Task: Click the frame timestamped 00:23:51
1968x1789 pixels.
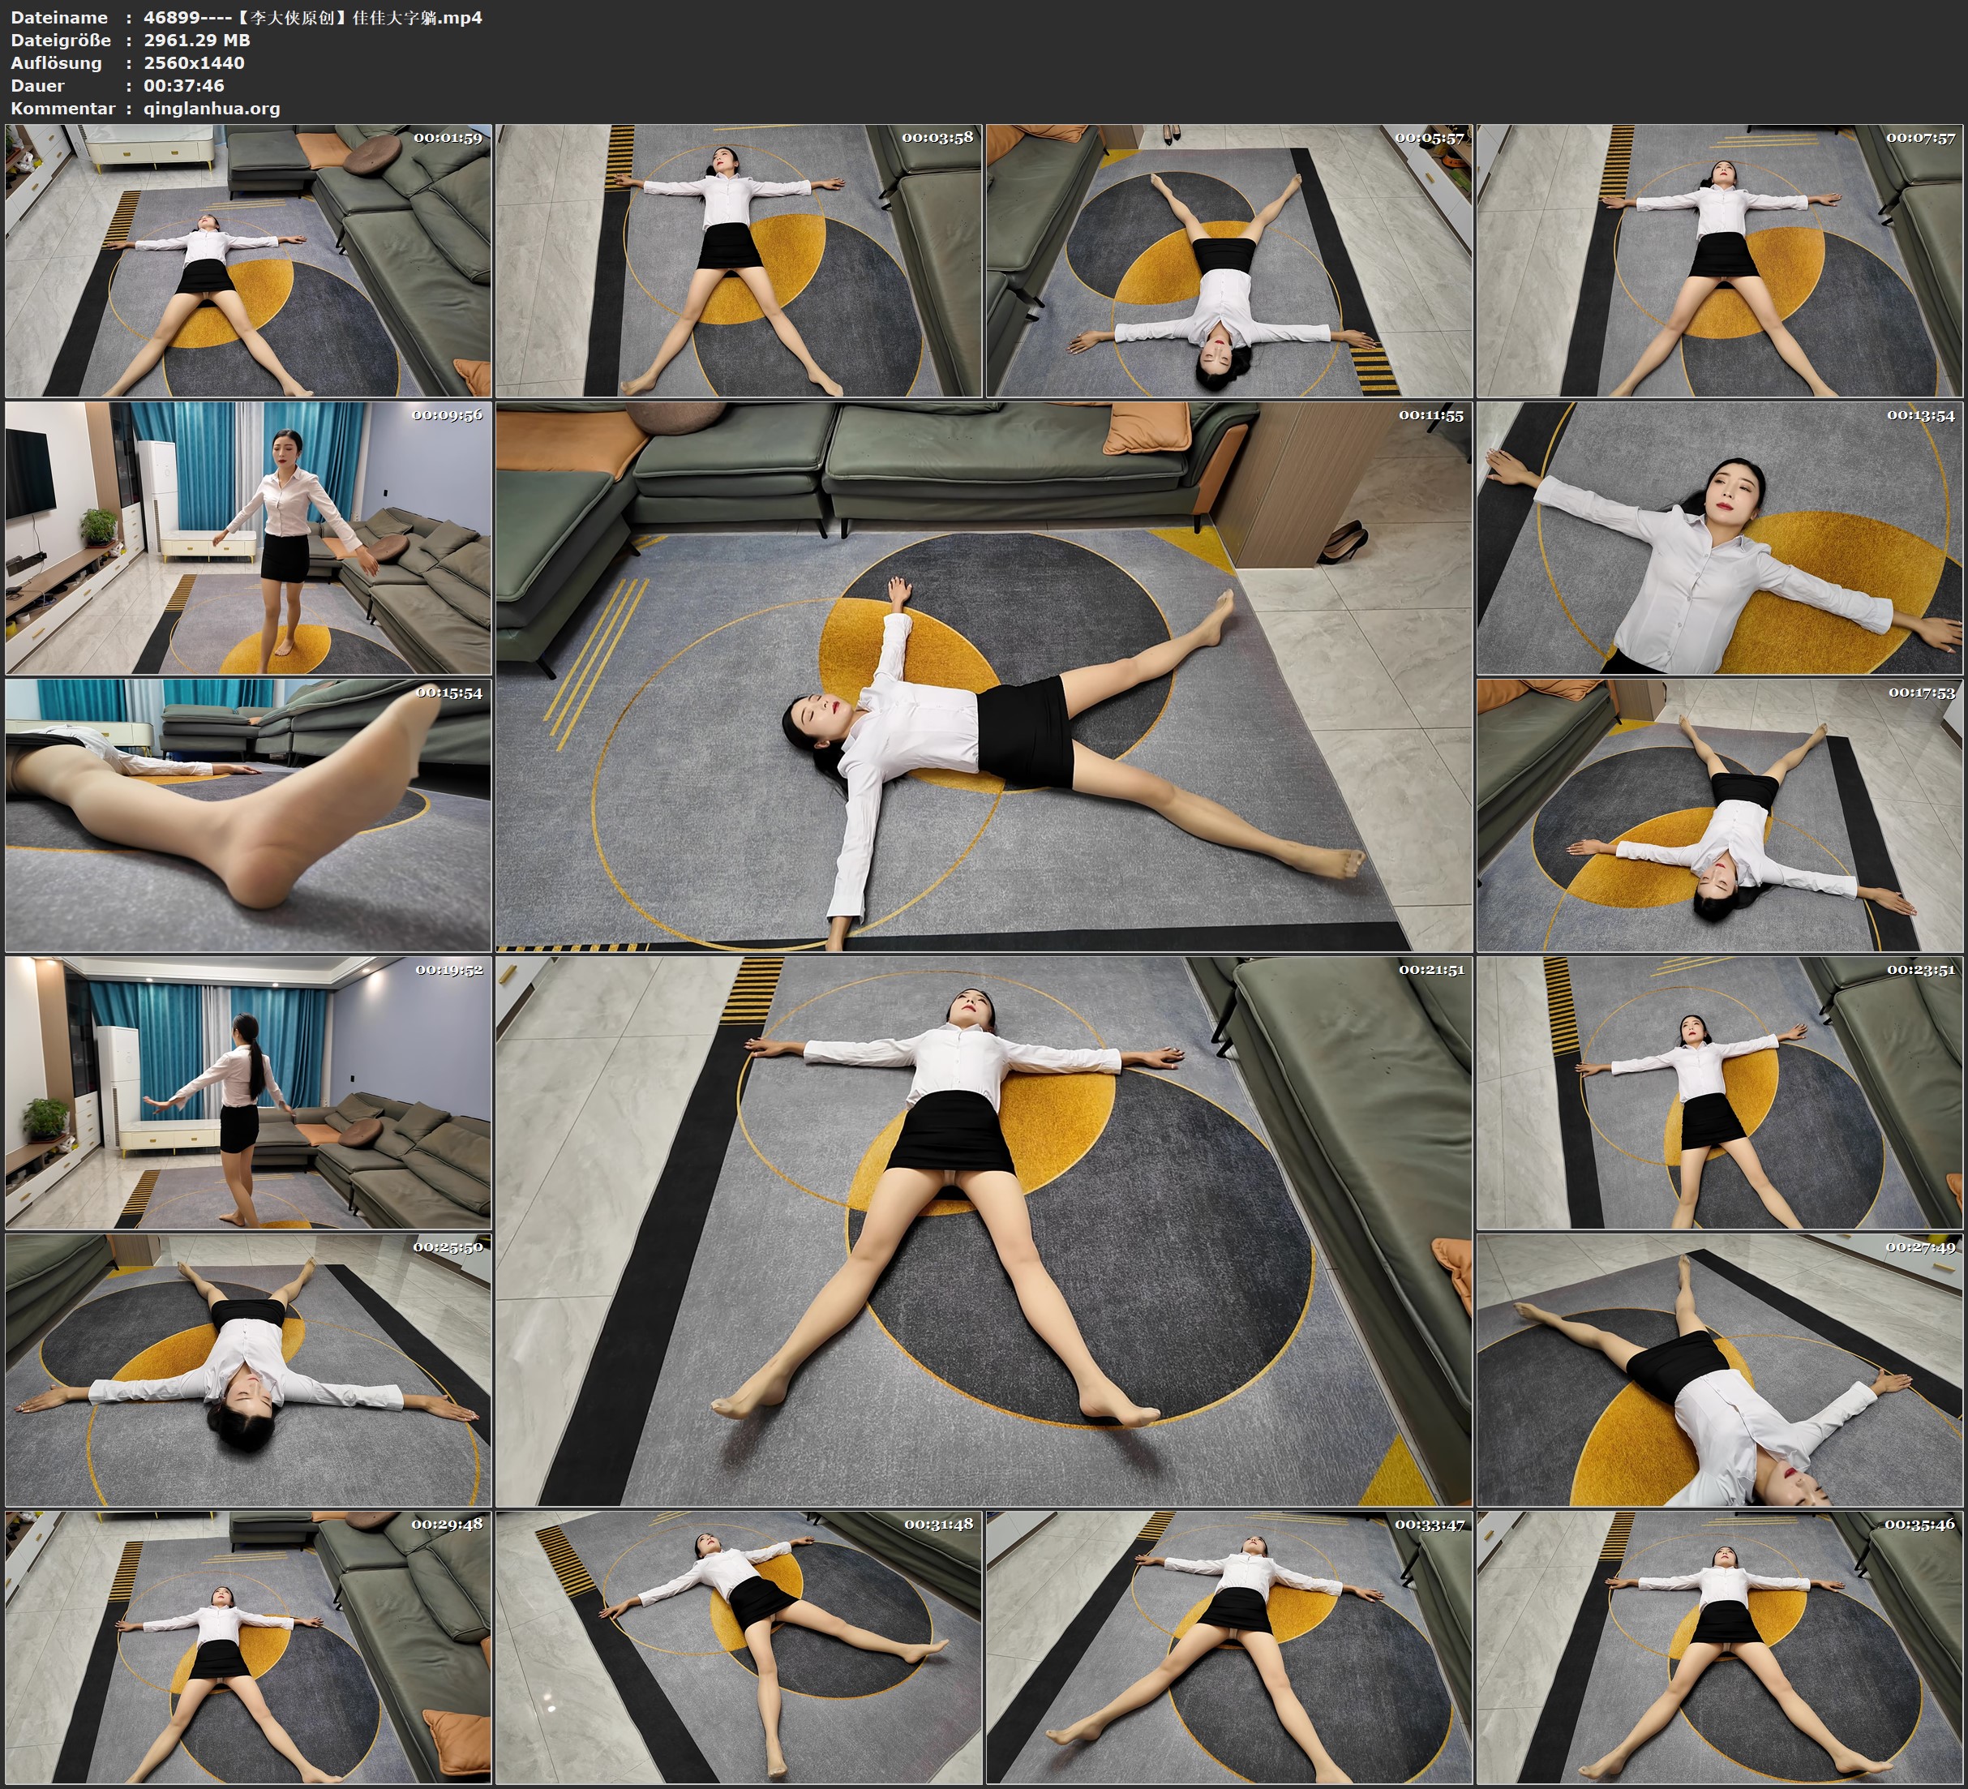Action: pyautogui.click(x=1720, y=1092)
